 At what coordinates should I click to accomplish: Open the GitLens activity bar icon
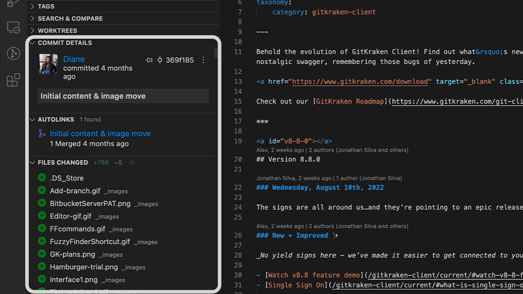13,53
